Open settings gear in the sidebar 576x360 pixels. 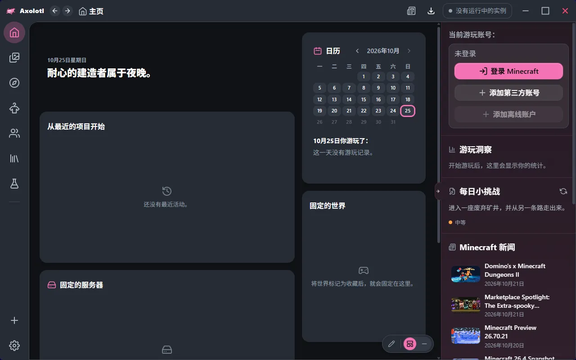[14, 346]
